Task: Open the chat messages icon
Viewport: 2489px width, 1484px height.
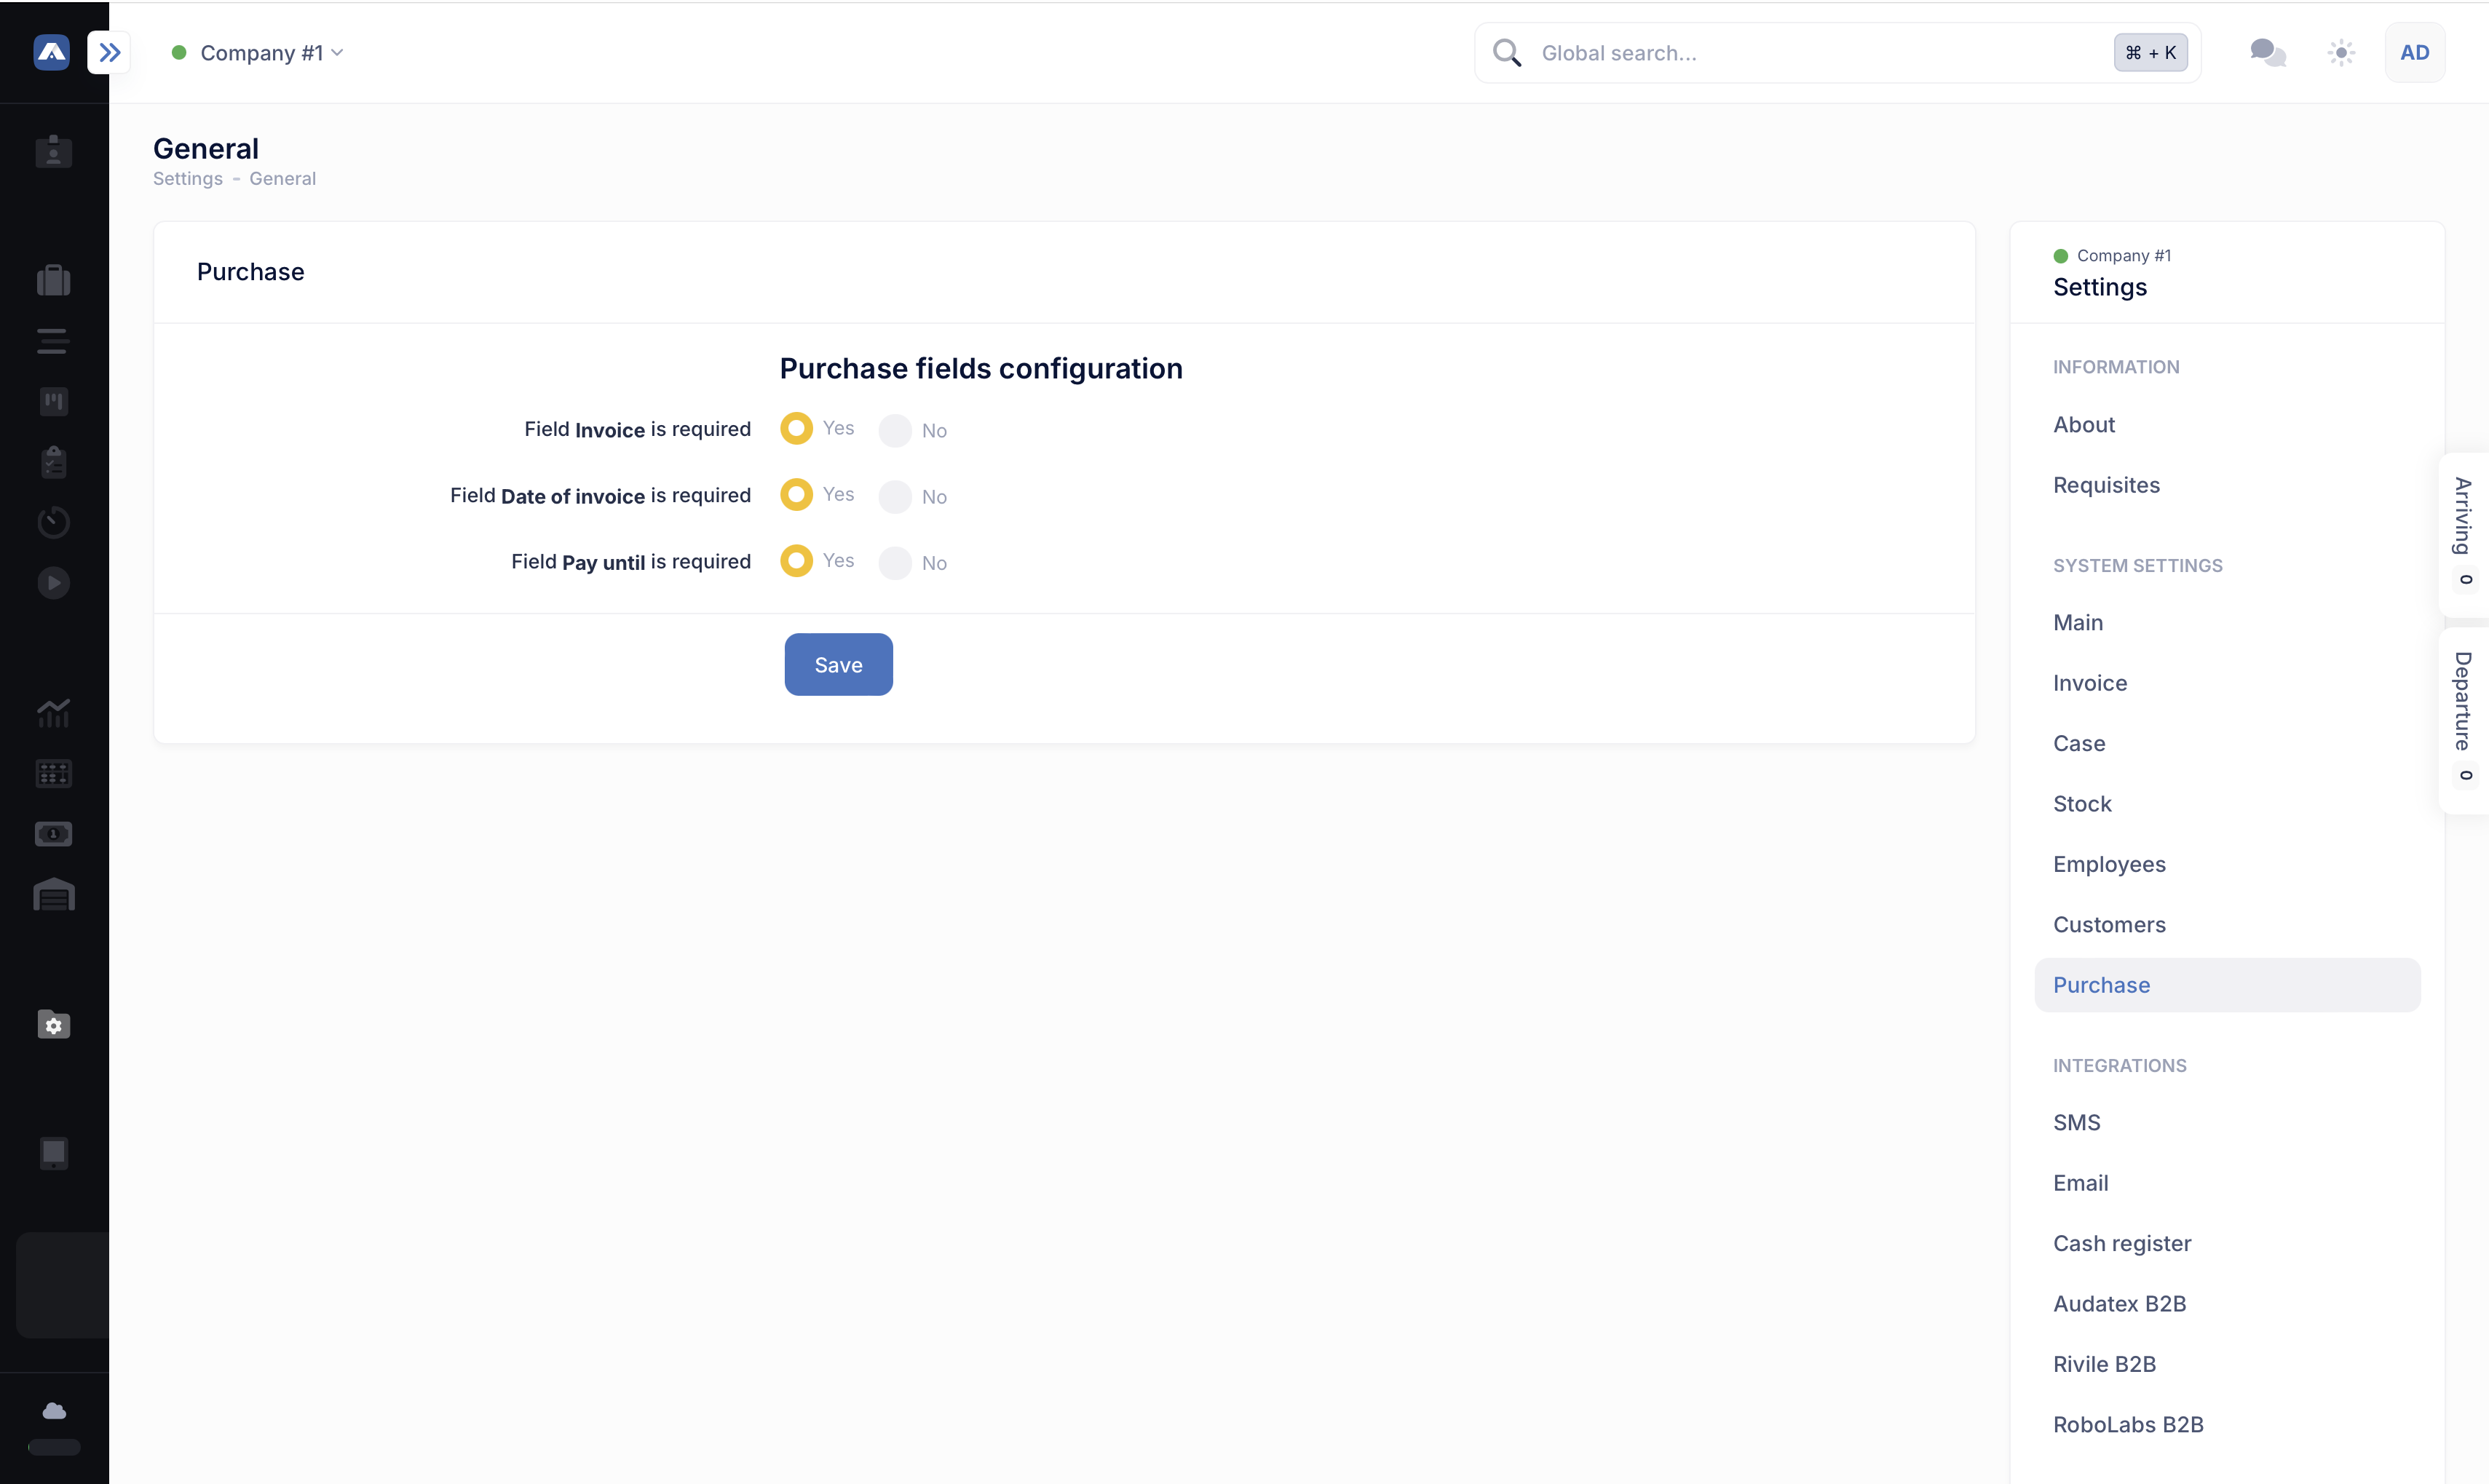Action: pos(2267,53)
